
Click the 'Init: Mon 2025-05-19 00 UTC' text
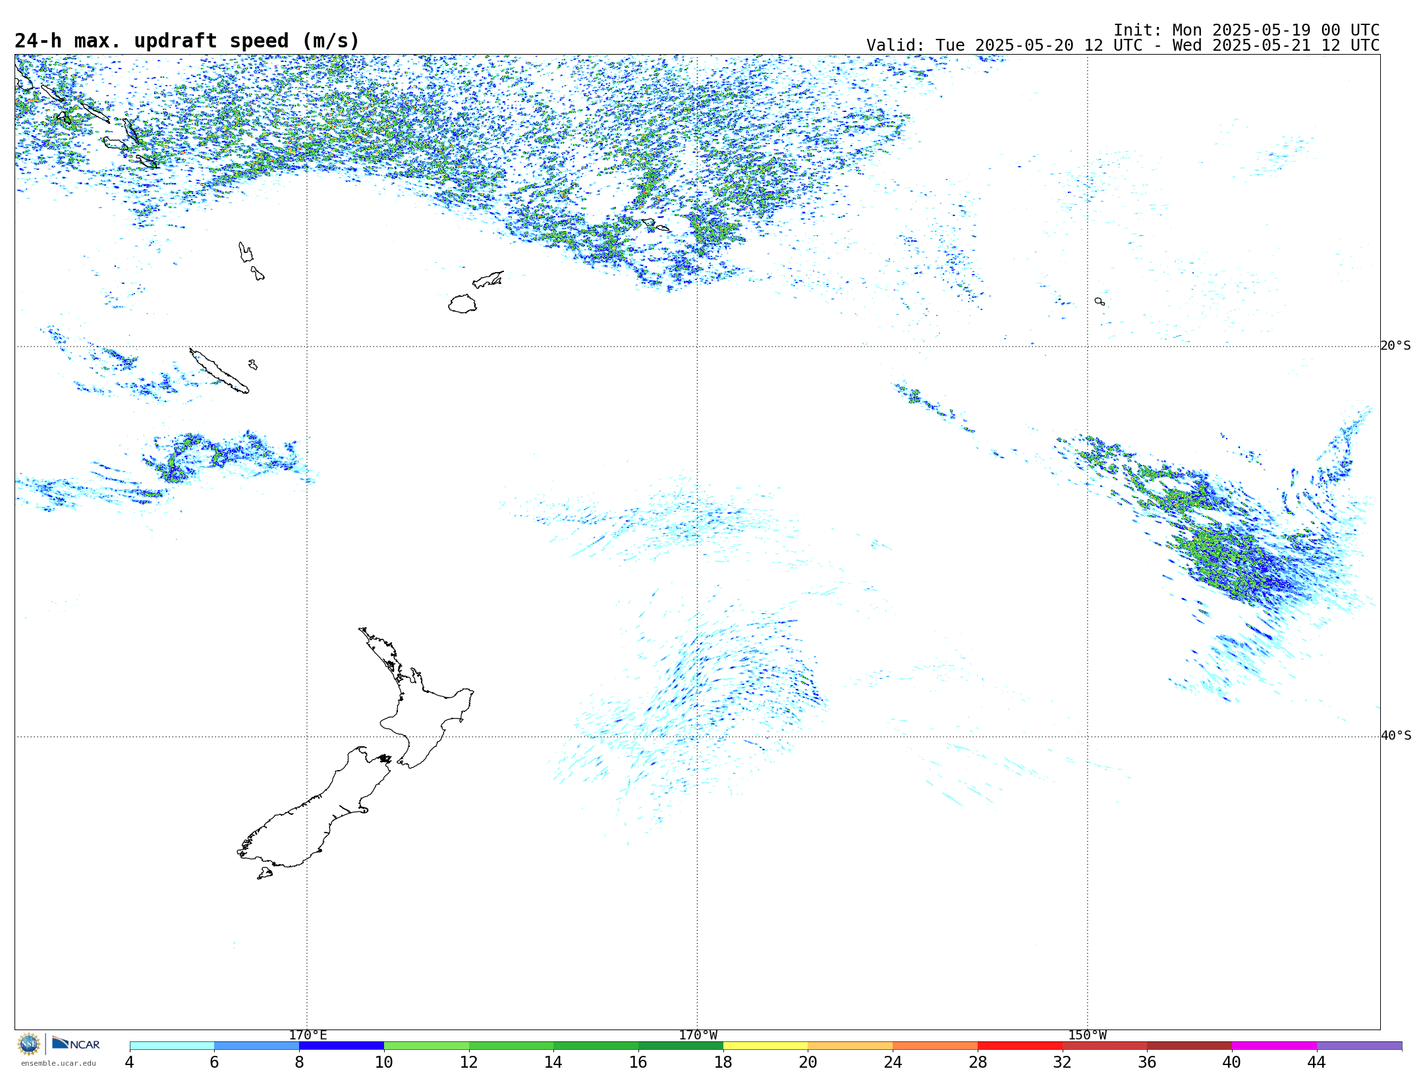click(1246, 30)
